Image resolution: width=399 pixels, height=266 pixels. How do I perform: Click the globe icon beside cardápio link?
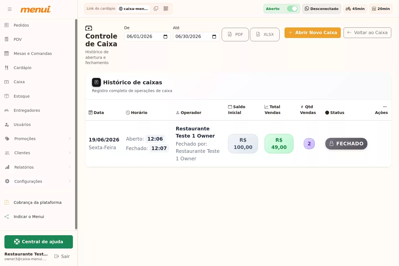pos(121,9)
